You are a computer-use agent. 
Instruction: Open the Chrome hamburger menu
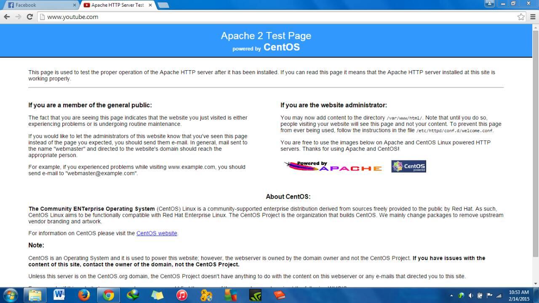click(533, 17)
